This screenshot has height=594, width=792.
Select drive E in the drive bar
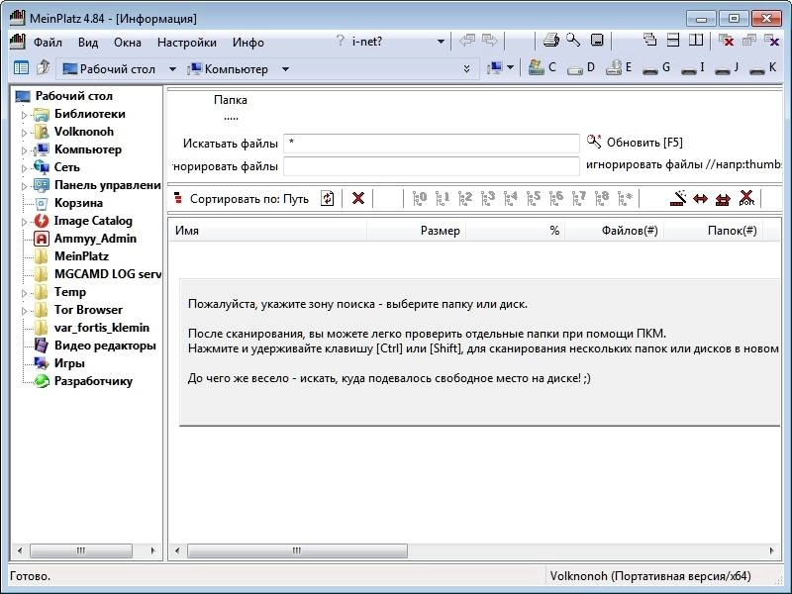pos(619,67)
